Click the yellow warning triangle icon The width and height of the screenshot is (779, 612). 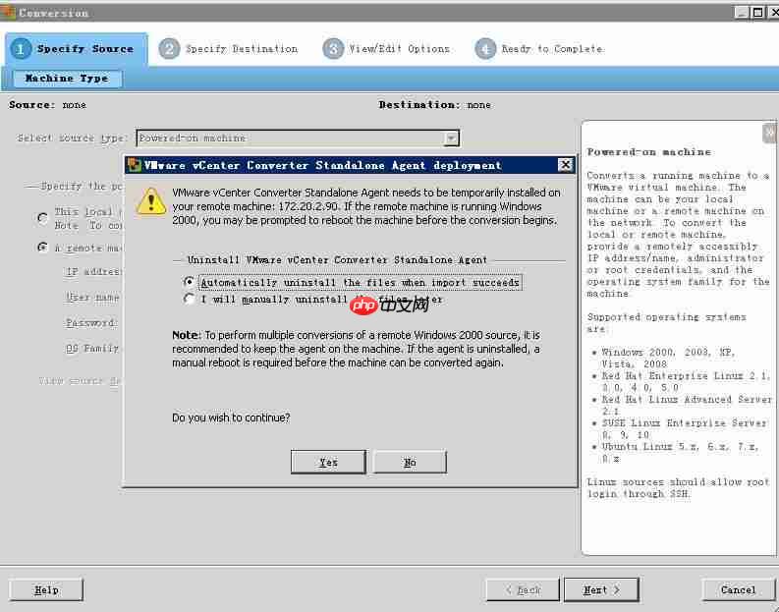150,200
